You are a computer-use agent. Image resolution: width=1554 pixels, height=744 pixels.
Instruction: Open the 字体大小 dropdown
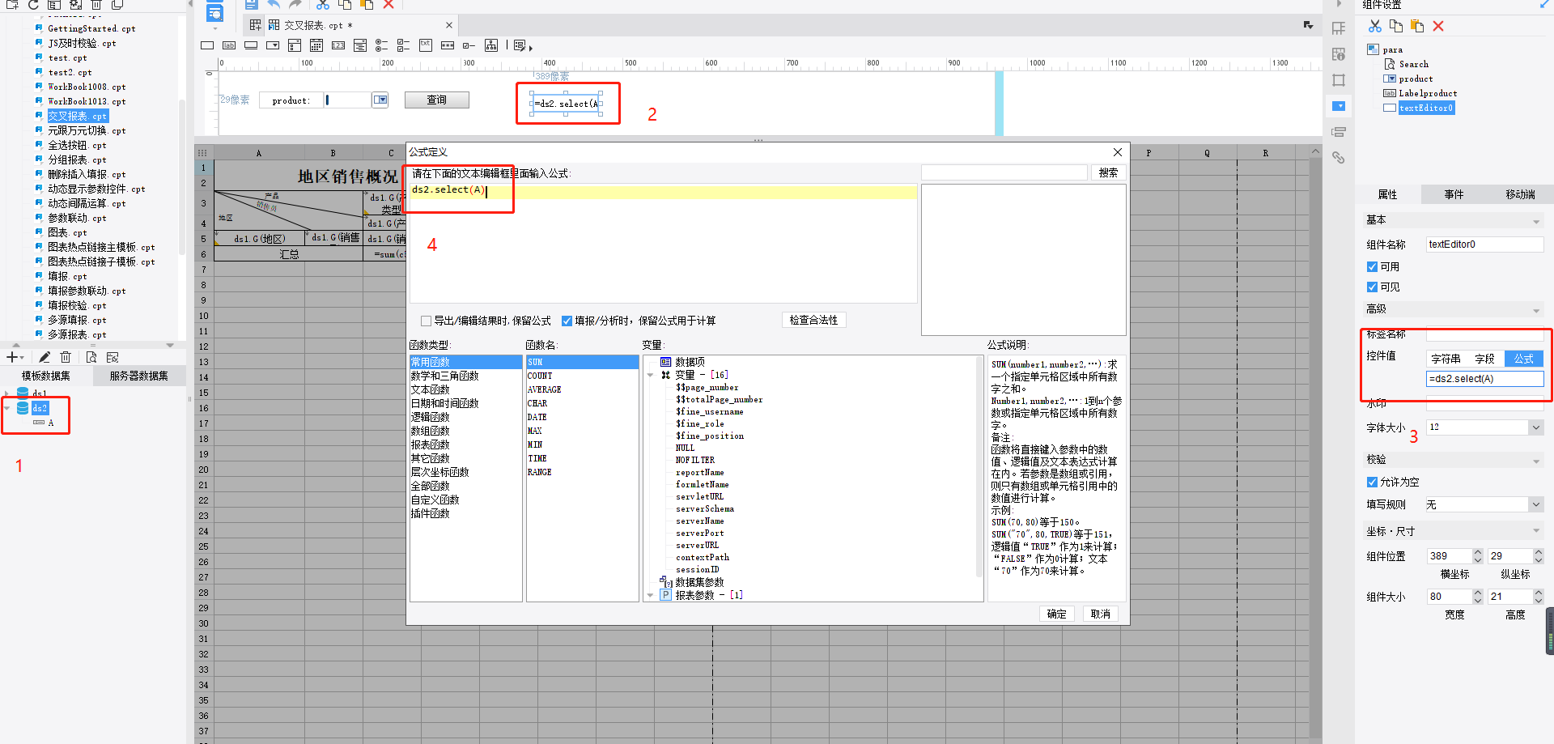1535,427
